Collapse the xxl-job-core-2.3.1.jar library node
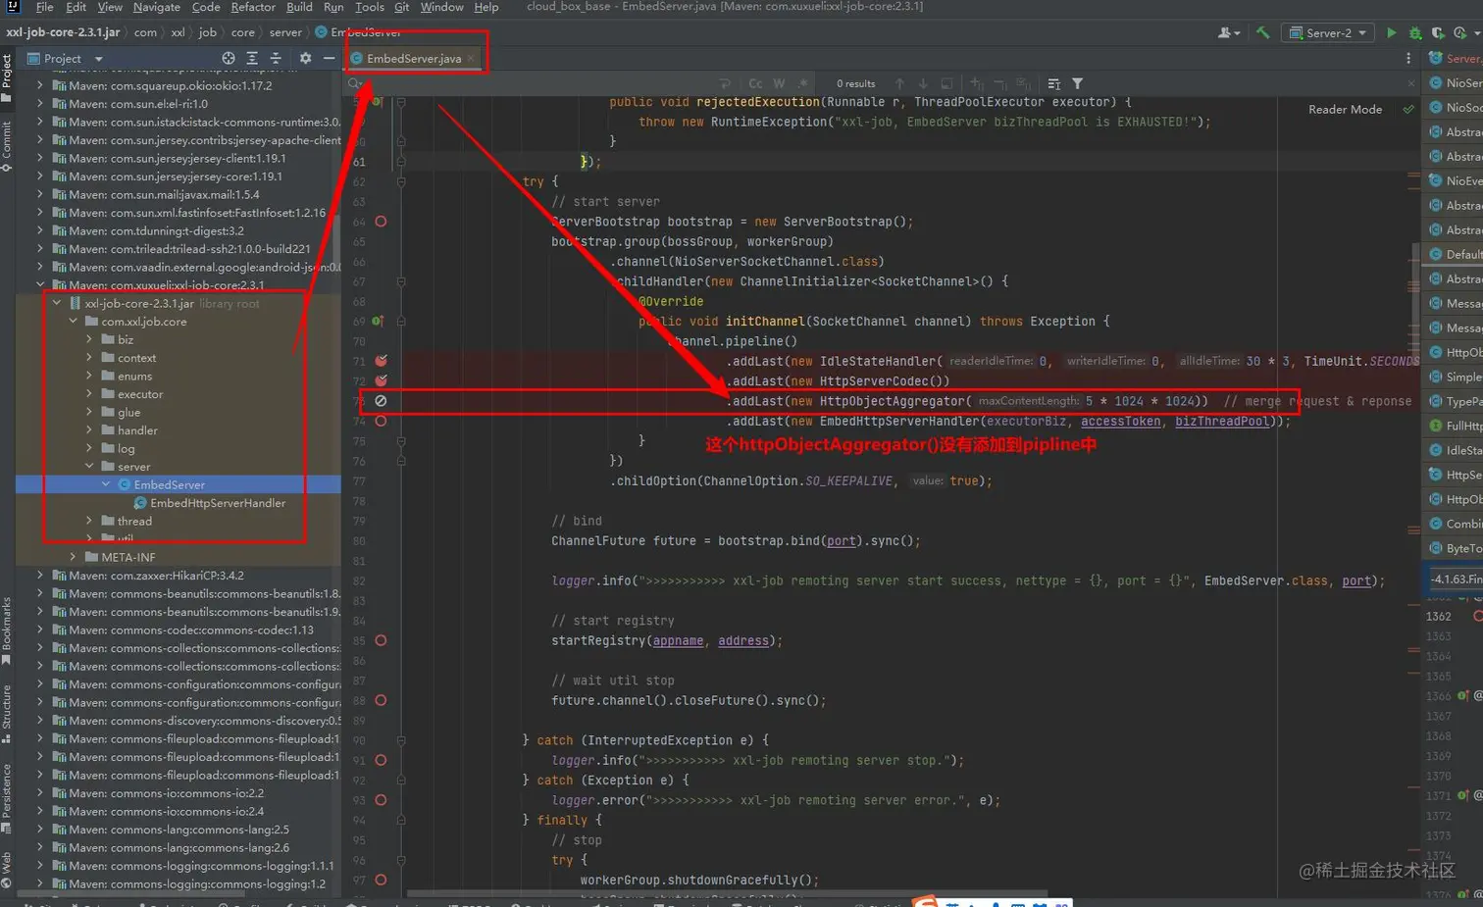The width and height of the screenshot is (1483, 907). tap(57, 303)
